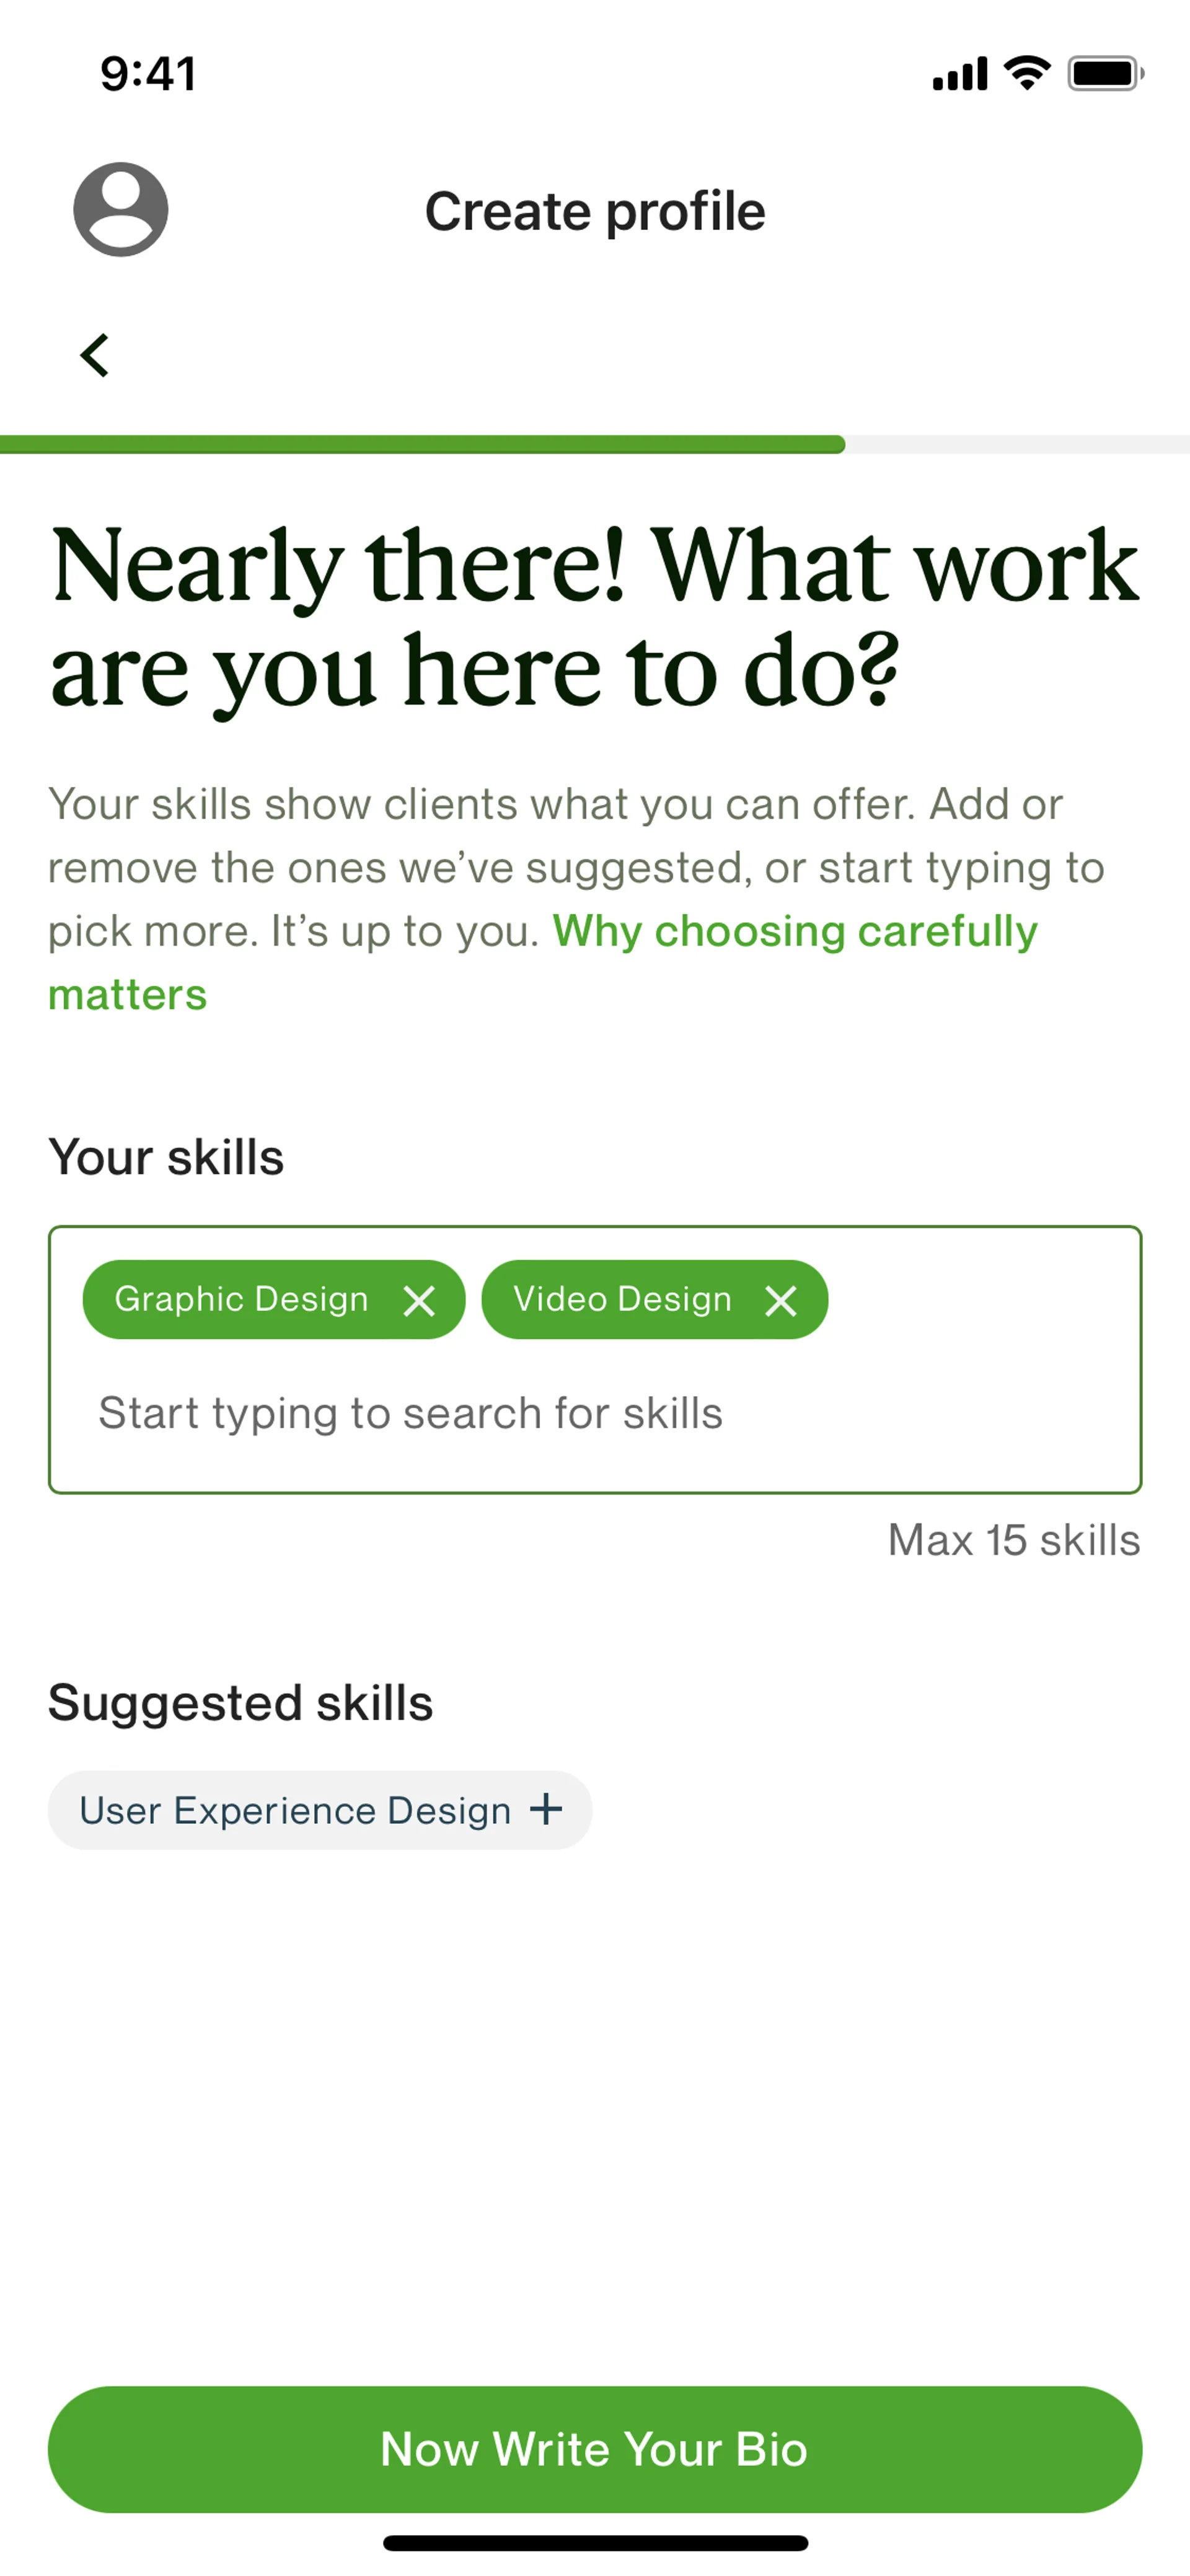Tap the cellular signal bars icon

point(959,74)
